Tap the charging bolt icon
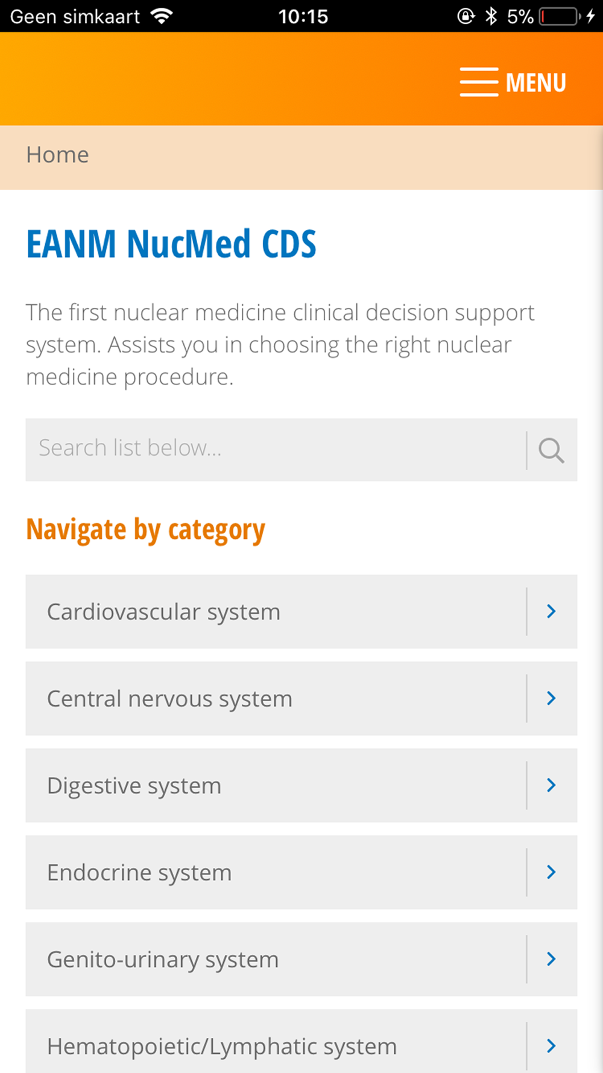This screenshot has width=603, height=1073. pos(591,16)
